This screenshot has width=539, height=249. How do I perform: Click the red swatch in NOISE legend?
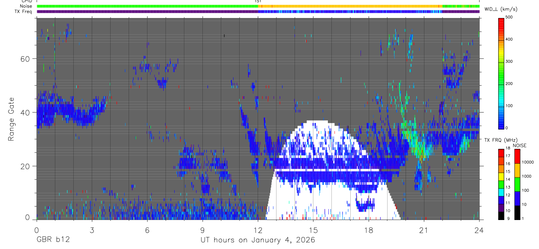[x=517, y=156]
